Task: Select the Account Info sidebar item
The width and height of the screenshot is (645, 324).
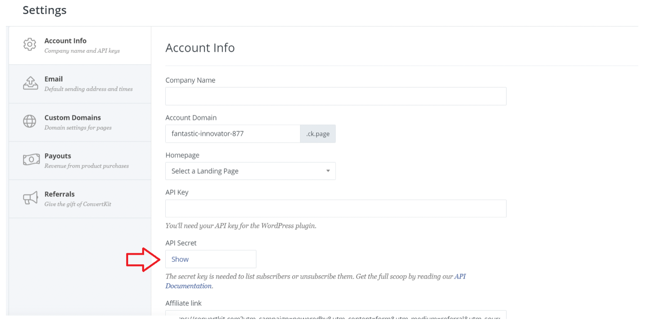Action: point(80,45)
